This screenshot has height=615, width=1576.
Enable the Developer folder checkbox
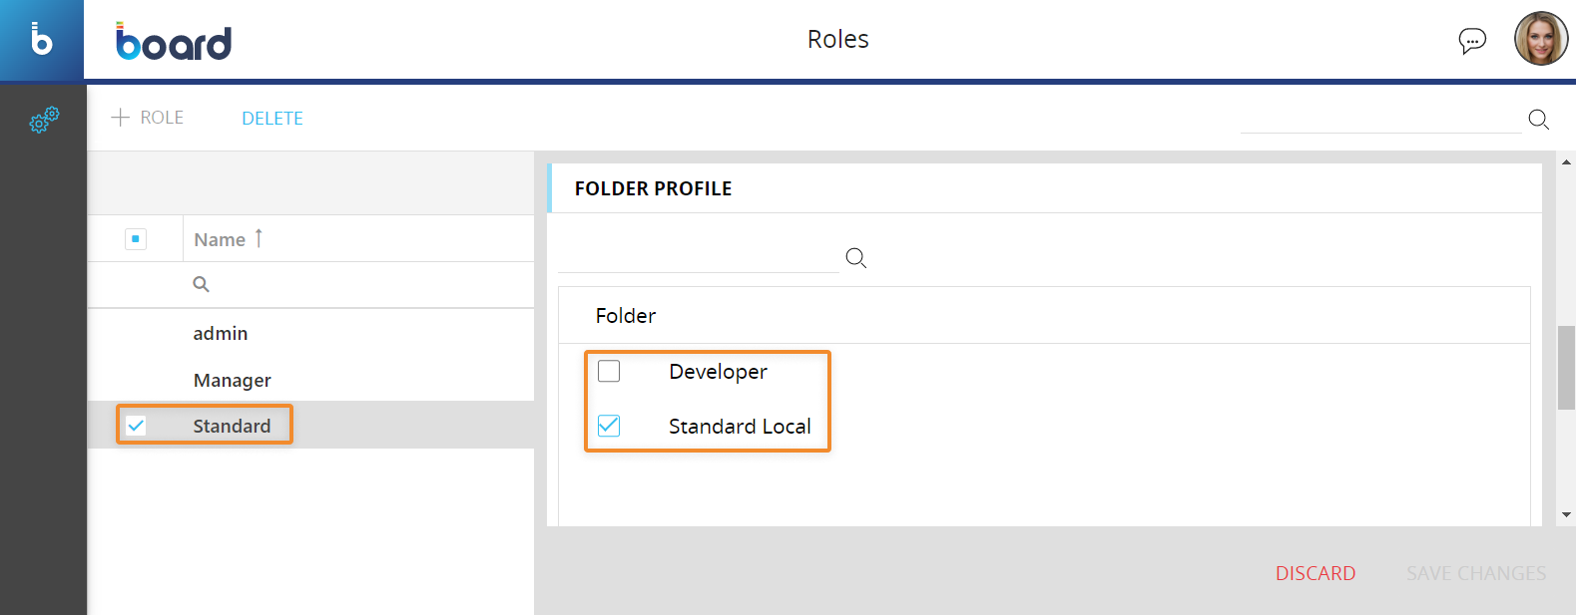[x=609, y=372]
